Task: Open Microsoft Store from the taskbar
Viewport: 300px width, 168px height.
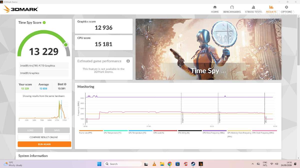Action: [177, 164]
